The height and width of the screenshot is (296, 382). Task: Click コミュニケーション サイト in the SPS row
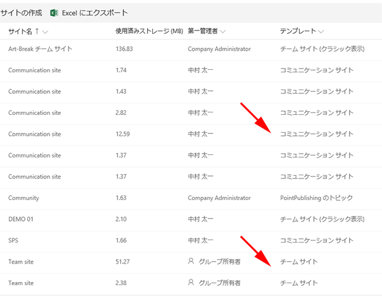coord(316,240)
